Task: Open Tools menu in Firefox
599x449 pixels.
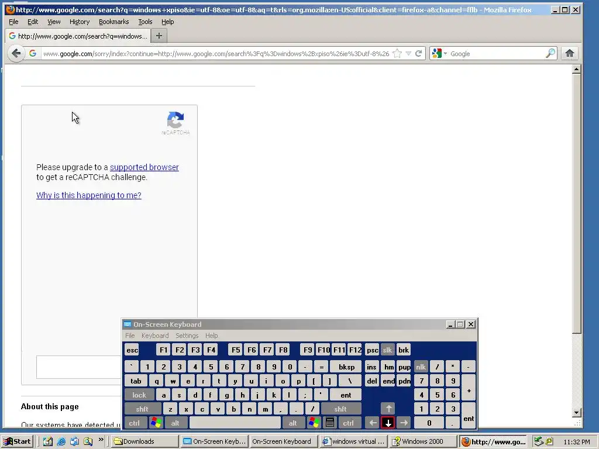Action: (x=145, y=22)
